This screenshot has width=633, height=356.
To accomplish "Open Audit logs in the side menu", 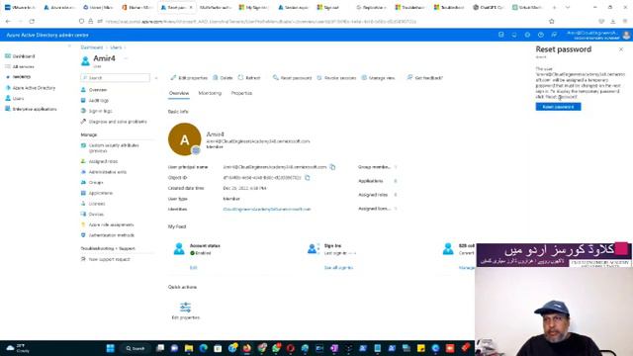I will (99, 100).
